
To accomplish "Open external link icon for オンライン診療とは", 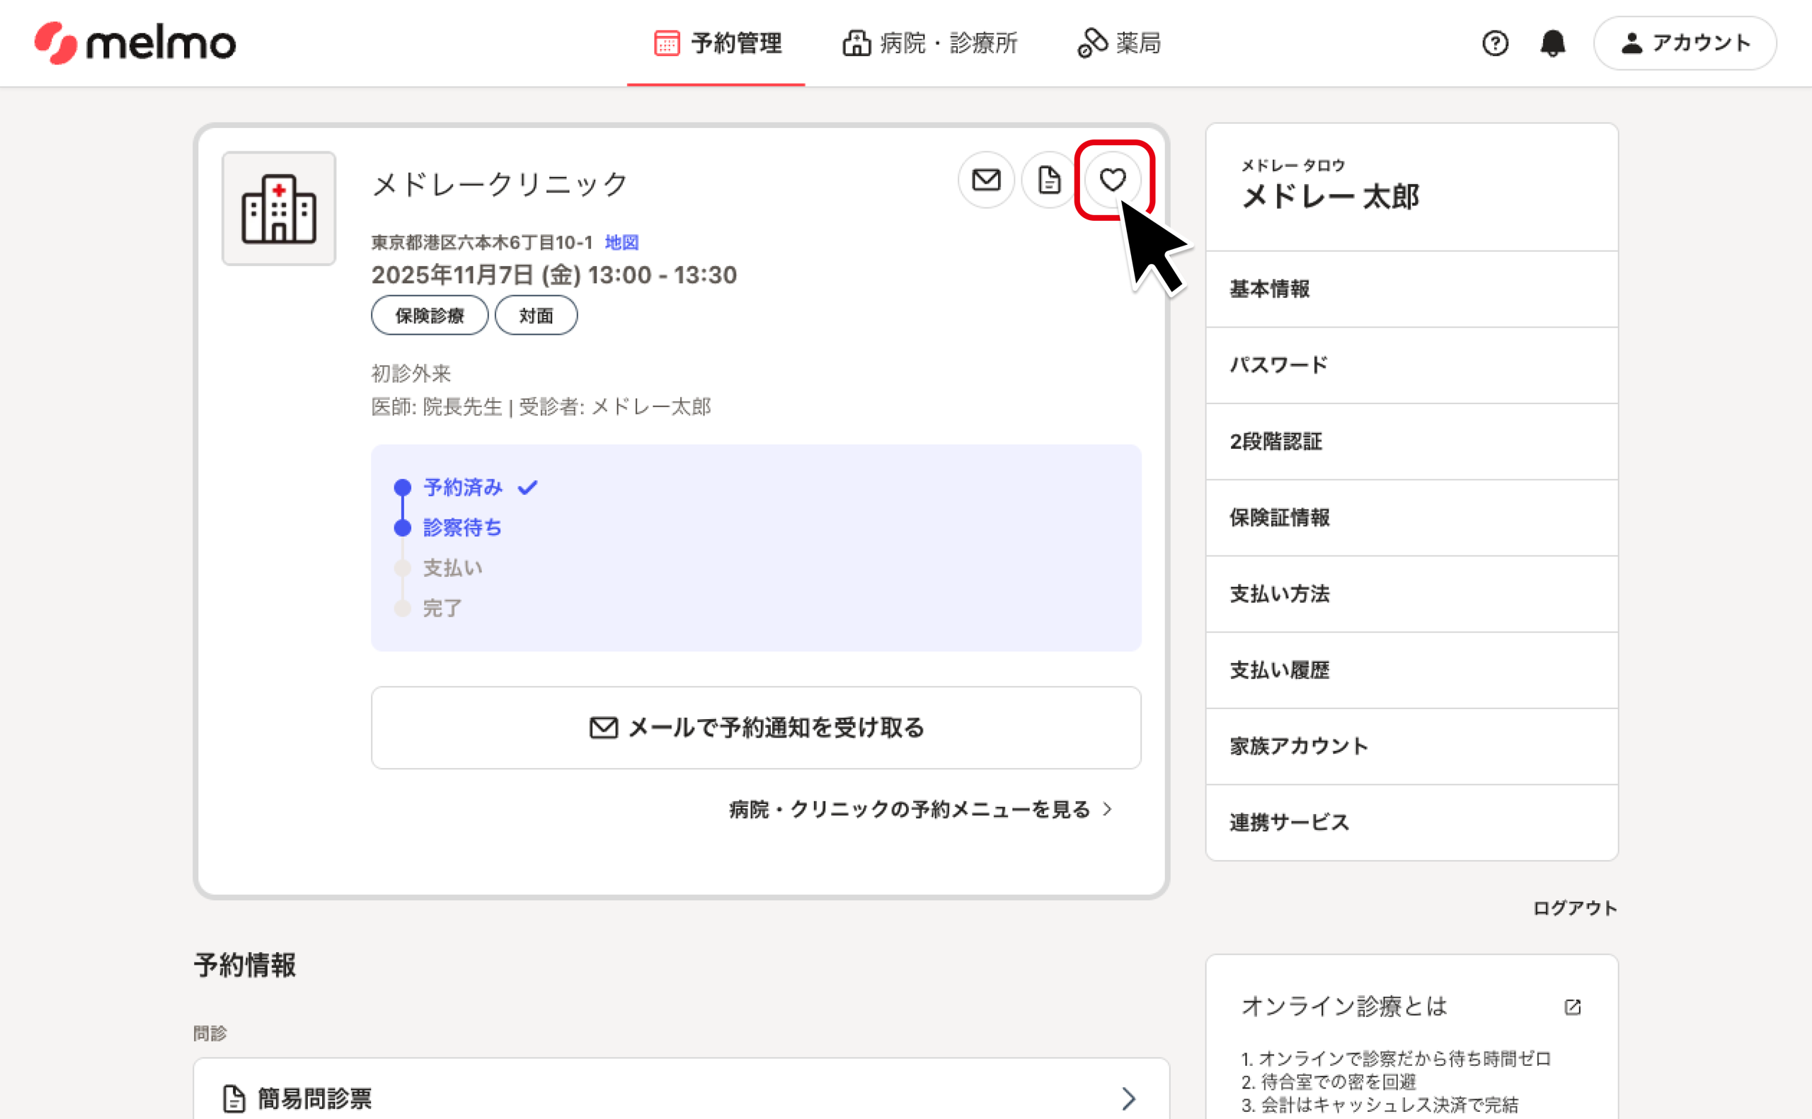I will click(x=1572, y=1006).
